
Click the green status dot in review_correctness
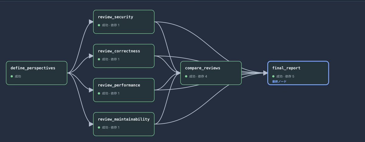click(99, 59)
